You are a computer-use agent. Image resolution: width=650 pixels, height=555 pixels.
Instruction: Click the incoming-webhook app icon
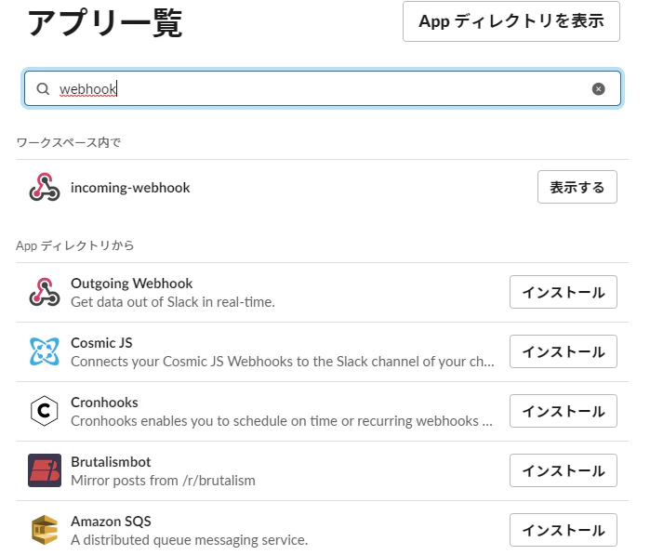(x=45, y=187)
